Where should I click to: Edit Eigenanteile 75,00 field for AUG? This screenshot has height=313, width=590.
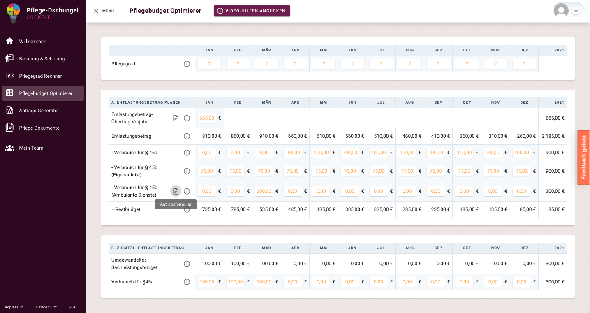pos(407,171)
